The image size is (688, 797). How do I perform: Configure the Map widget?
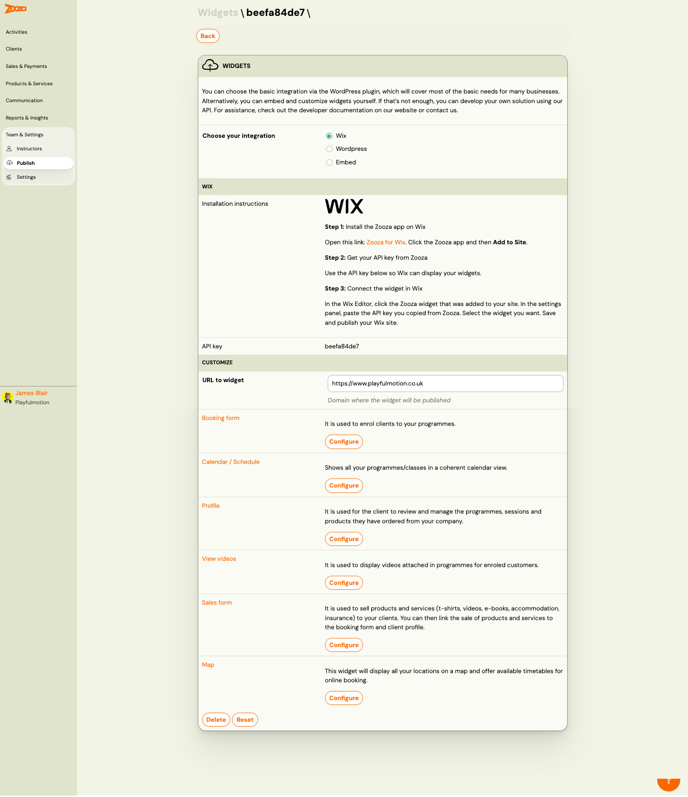point(344,698)
